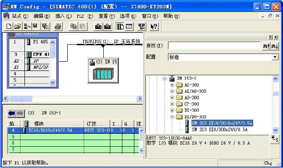Click catalog tree scroll down arrow
283x168 pixels.
(x=275, y=130)
